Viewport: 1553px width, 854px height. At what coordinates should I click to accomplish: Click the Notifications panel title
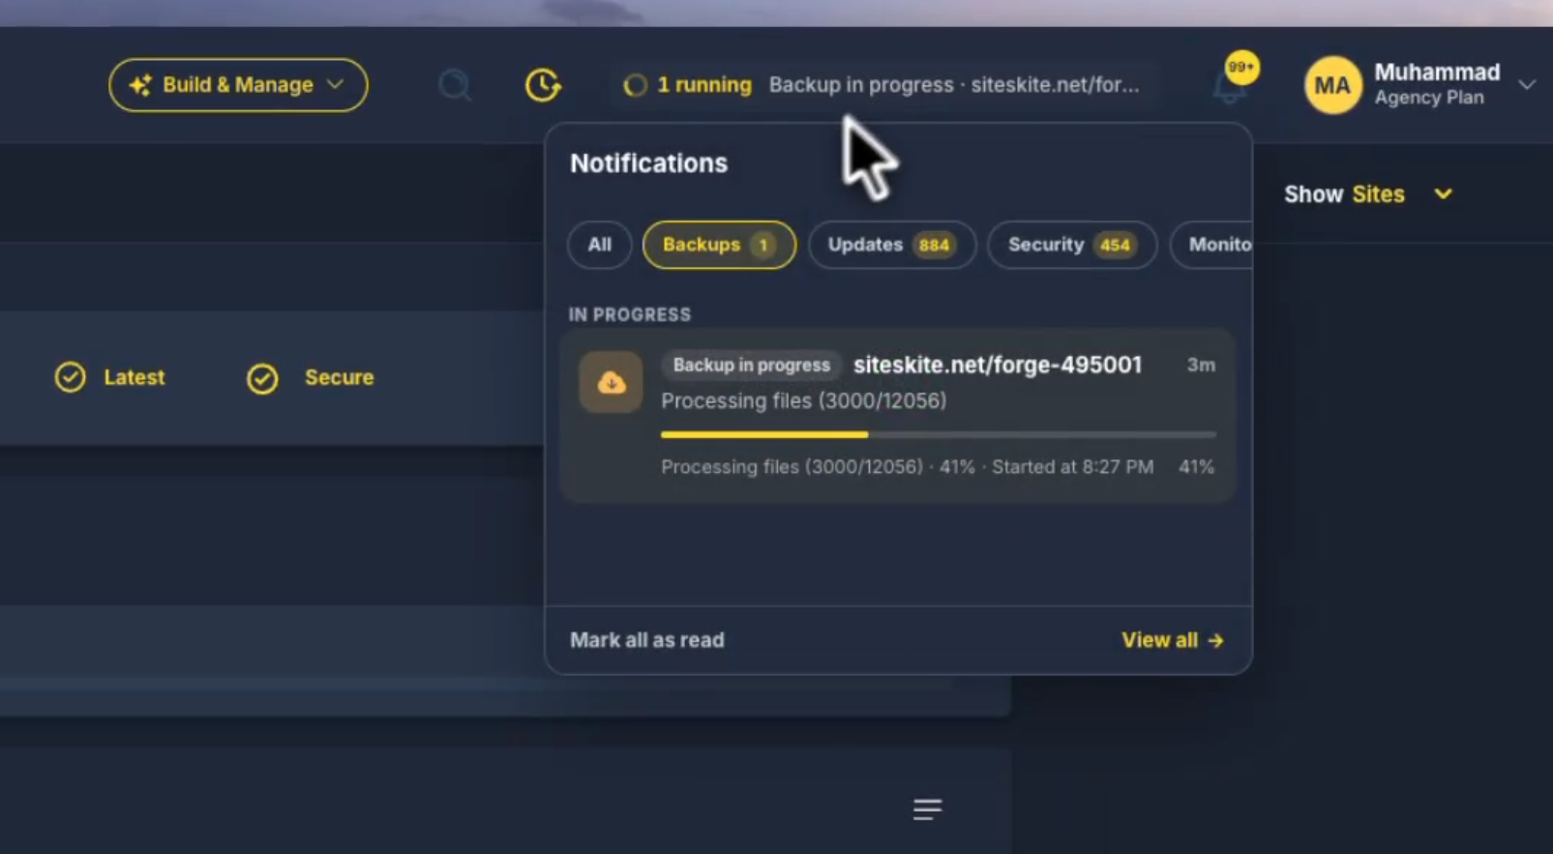coord(648,163)
